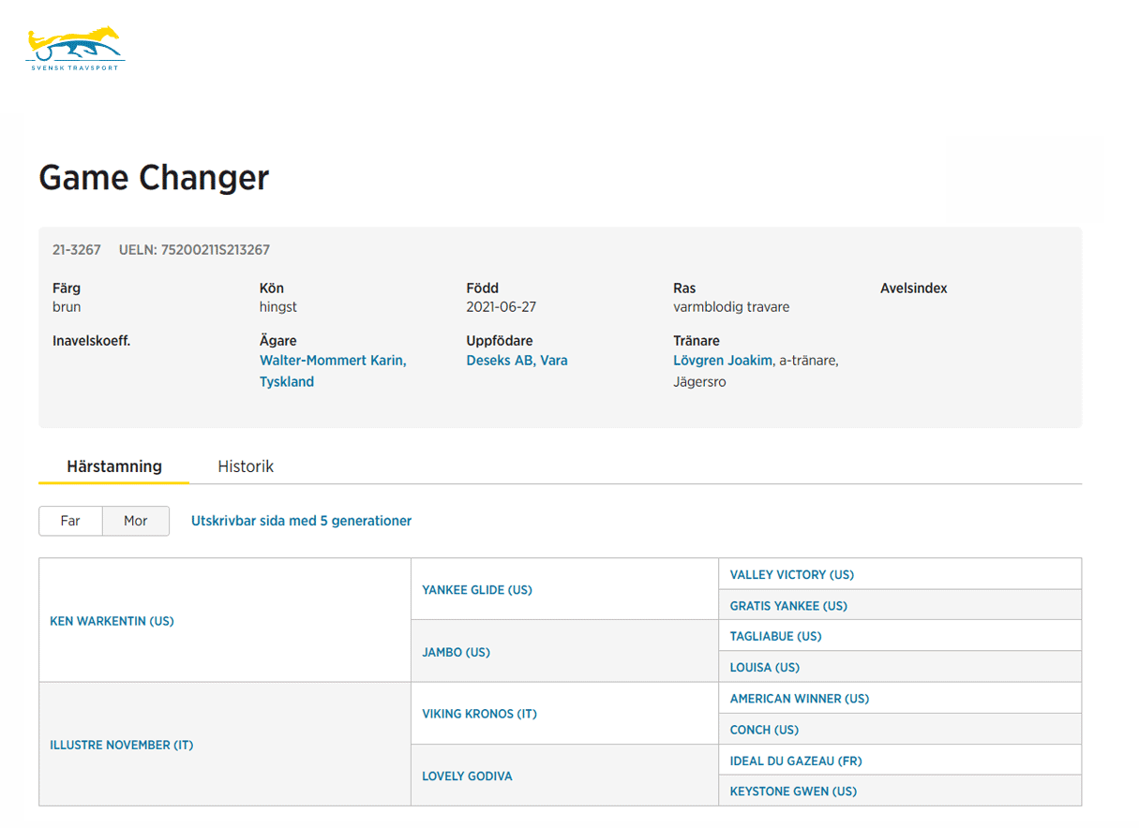
Task: View Jambo (US) horse page
Action: coord(456,652)
